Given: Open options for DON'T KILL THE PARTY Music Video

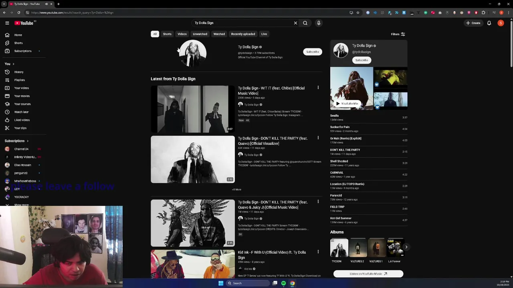Looking at the screenshot, I should click(318, 202).
